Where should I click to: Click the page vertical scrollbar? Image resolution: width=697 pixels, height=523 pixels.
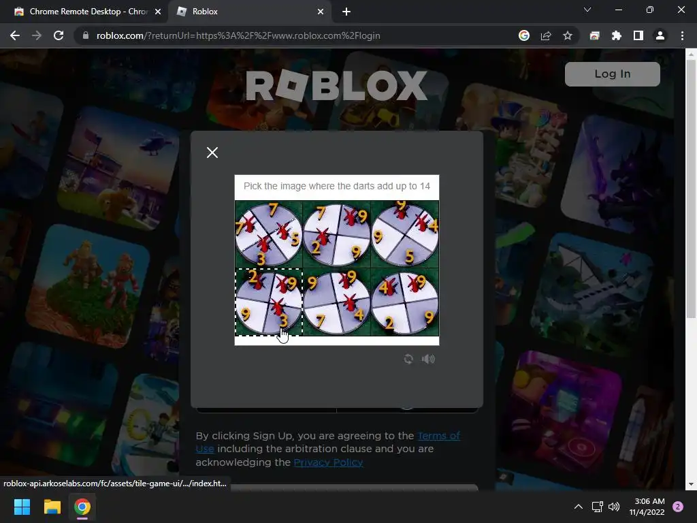(x=691, y=190)
